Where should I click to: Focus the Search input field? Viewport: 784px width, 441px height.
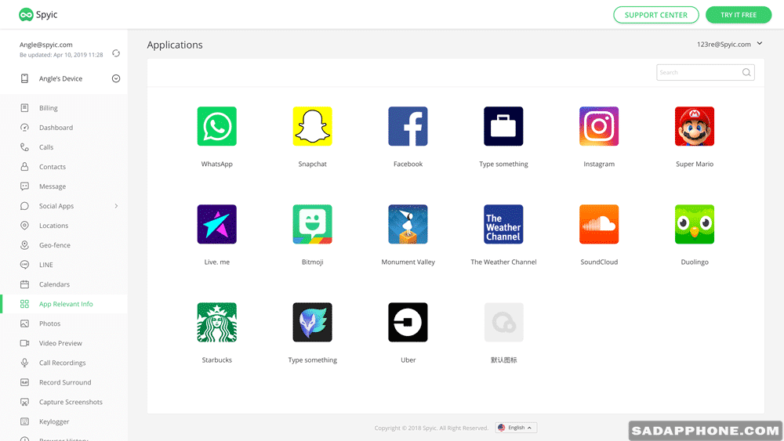pyautogui.click(x=698, y=73)
